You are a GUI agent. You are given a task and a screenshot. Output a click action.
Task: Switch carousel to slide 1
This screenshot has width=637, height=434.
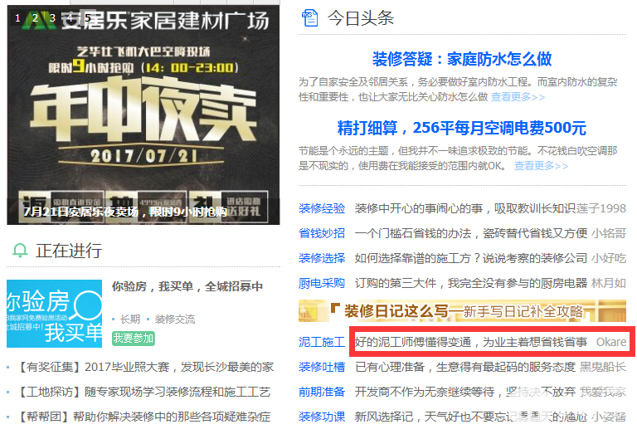pyautogui.click(x=17, y=18)
